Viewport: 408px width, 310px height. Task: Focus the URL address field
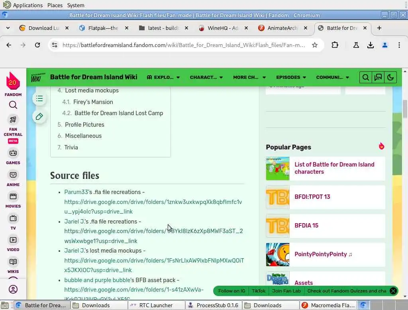184,45
